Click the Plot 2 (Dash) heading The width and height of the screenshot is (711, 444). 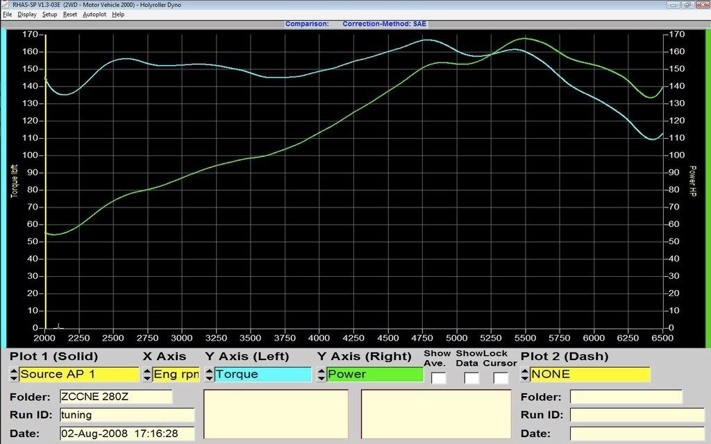[564, 357]
